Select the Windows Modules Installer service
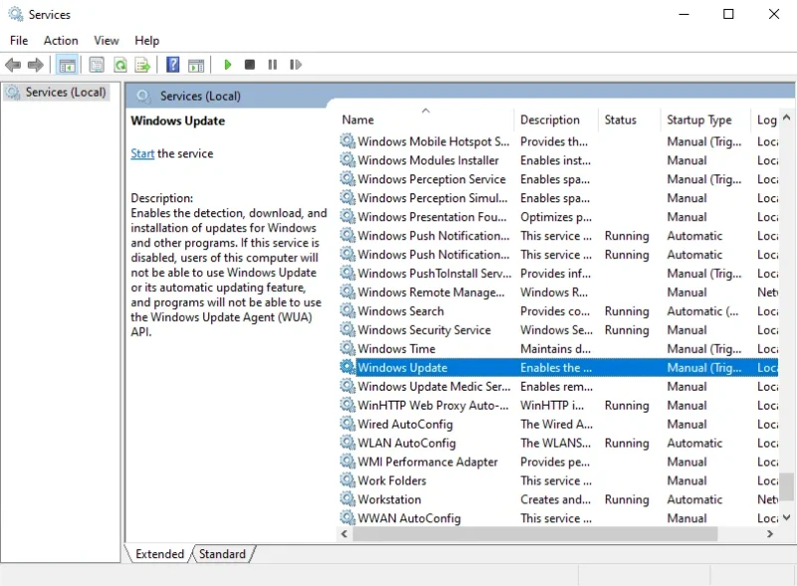This screenshot has height=586, width=797. click(x=558, y=160)
